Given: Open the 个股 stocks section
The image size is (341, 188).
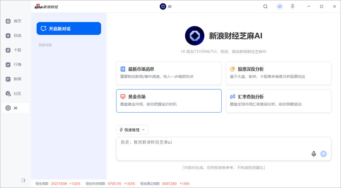Looking at the screenshot, I should click(15, 50).
